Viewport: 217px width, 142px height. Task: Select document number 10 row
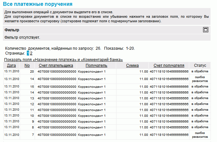click(x=107, y=116)
